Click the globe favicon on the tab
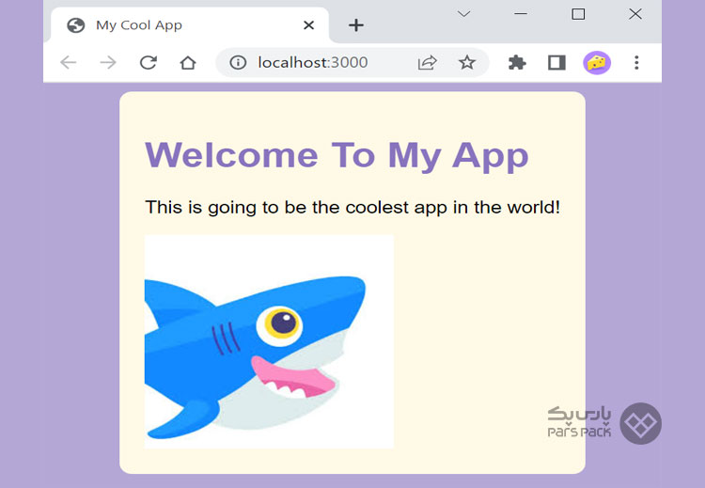This screenshot has width=705, height=488. pos(75,25)
